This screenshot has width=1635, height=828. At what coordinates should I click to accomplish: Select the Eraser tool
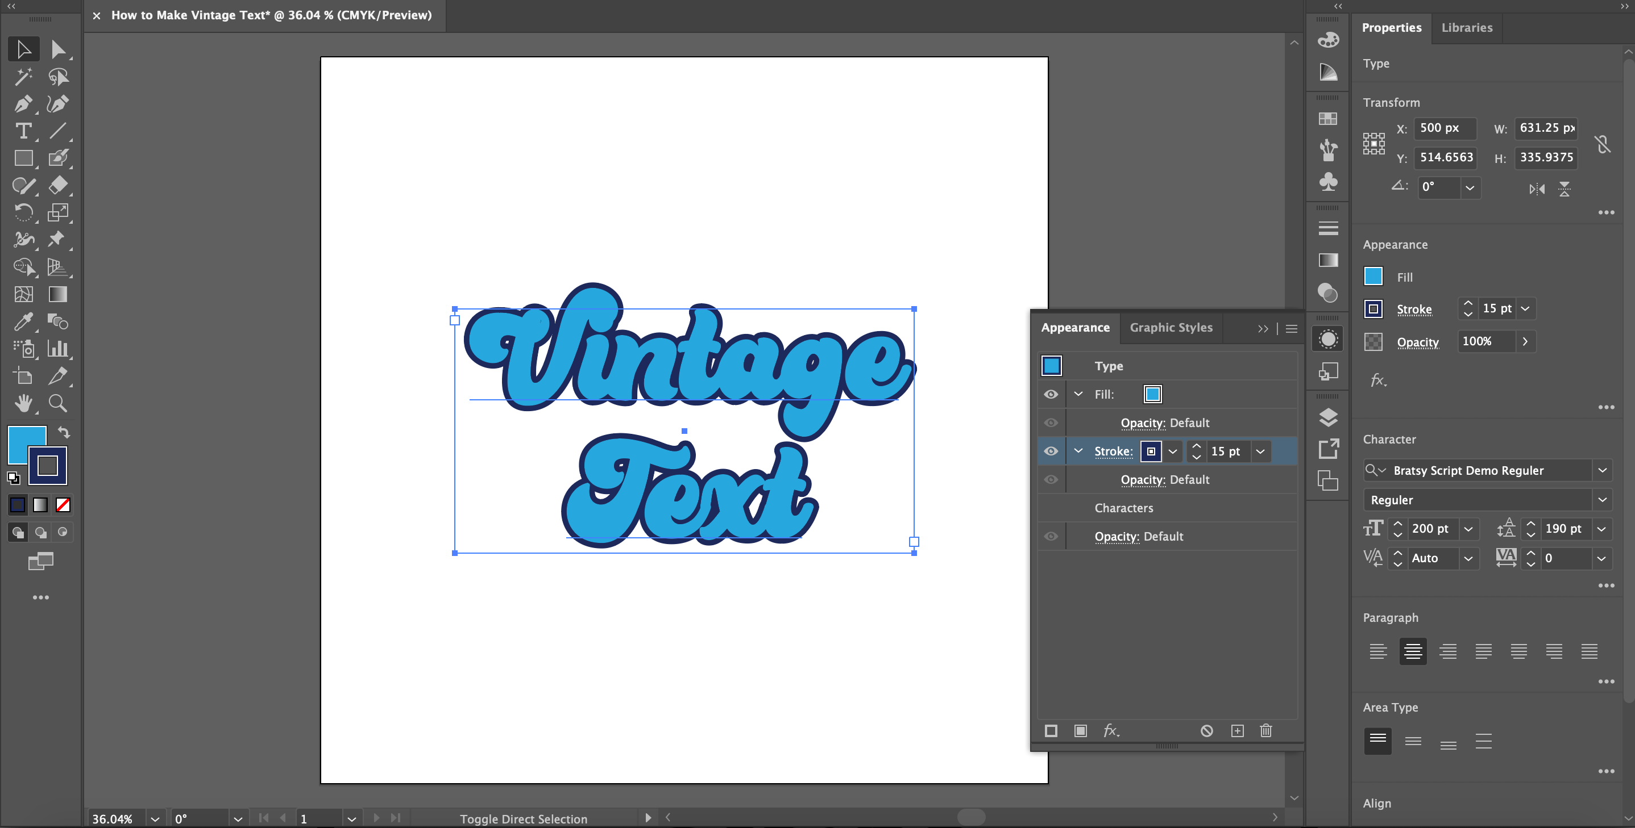[58, 185]
